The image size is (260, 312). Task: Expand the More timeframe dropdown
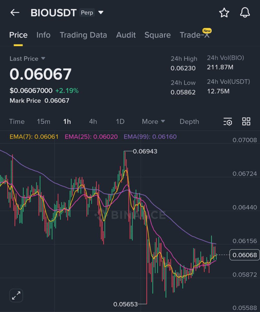153,122
